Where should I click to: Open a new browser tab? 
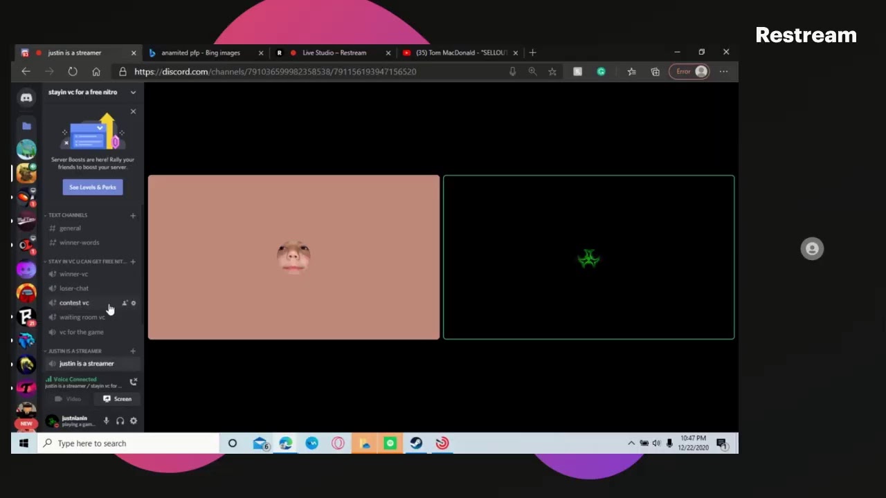(x=532, y=53)
